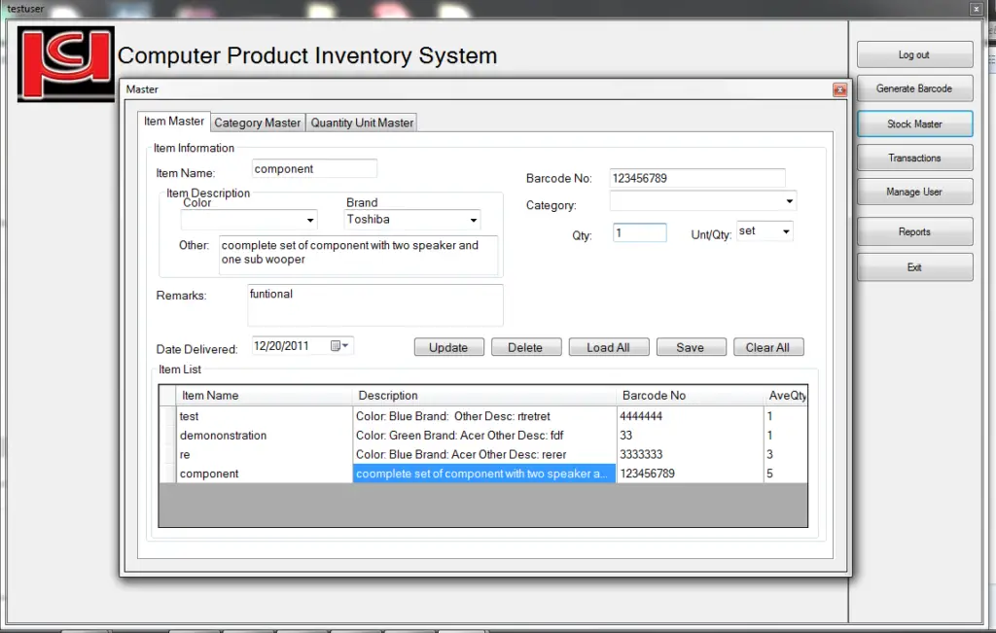
Task: Switch to the Category Master tab
Action: tap(257, 123)
